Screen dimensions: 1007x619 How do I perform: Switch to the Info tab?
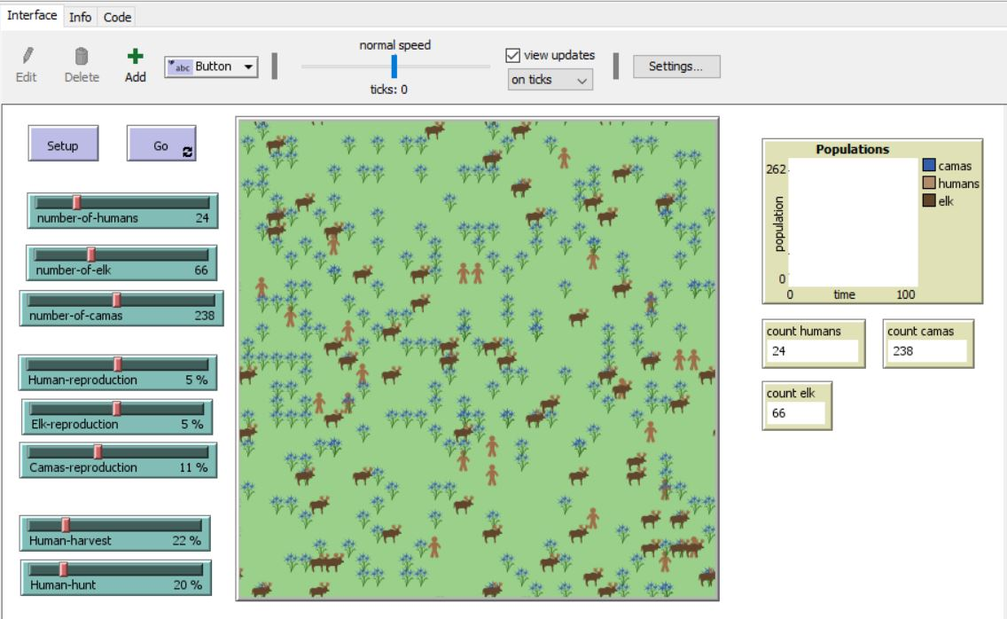pos(79,17)
